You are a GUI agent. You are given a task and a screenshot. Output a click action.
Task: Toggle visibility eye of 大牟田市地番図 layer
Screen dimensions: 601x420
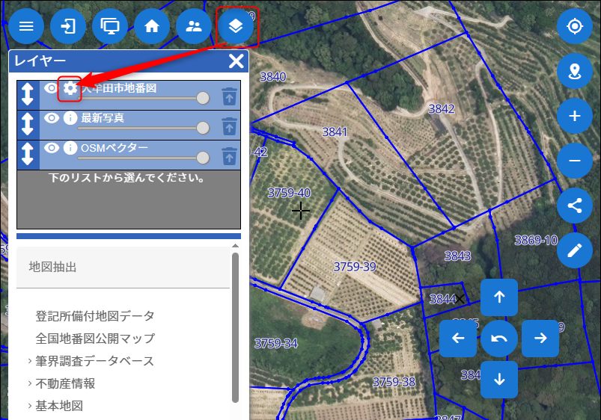tap(52, 88)
